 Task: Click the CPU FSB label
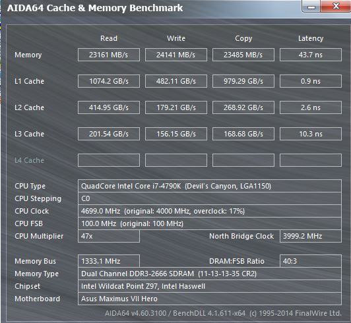coord(28,223)
